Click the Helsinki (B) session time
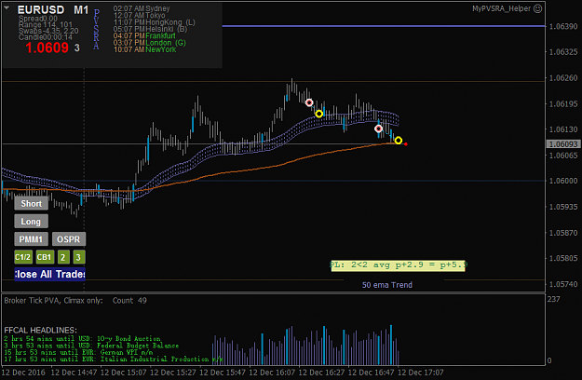The image size is (582, 380). click(150, 29)
